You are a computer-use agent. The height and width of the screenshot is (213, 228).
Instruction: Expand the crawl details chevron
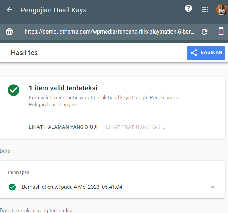pyautogui.click(x=212, y=187)
